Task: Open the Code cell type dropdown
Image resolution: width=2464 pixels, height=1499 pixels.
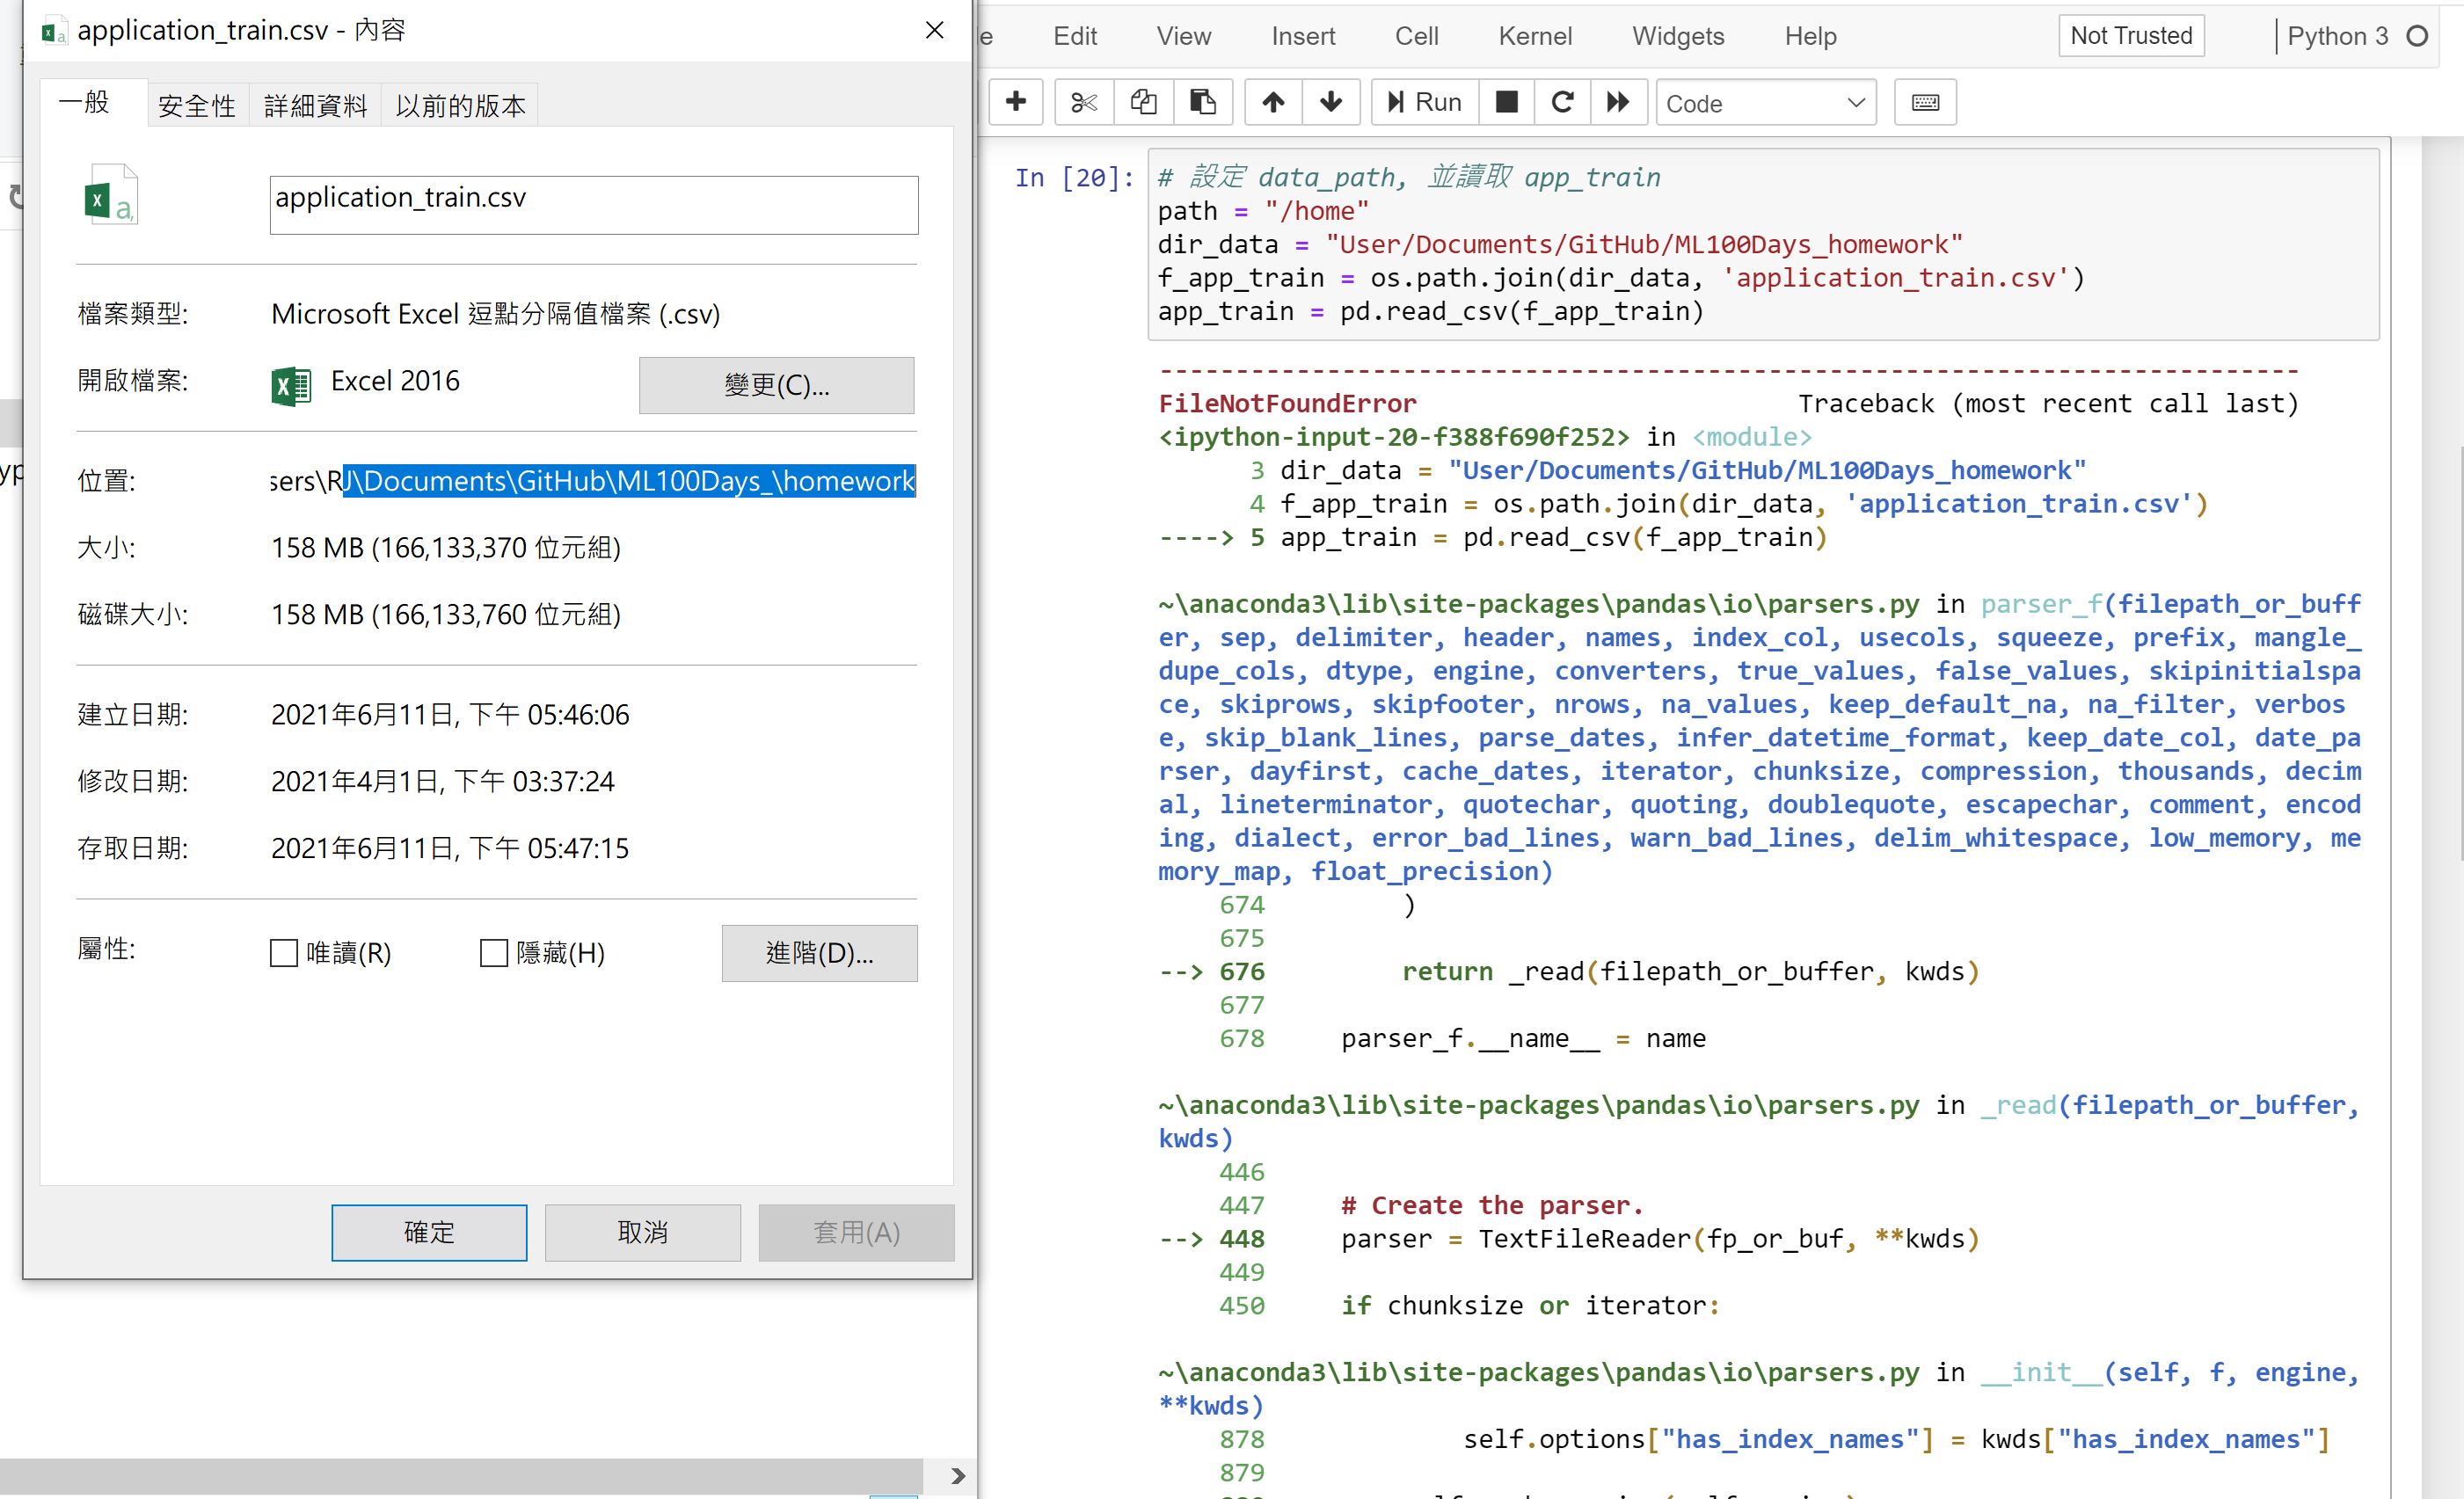Action: click(x=1766, y=103)
